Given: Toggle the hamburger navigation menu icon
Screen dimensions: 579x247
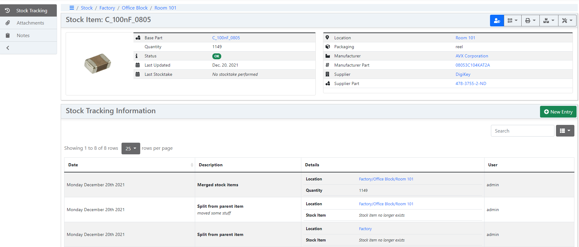Looking at the screenshot, I should click(x=72, y=8).
